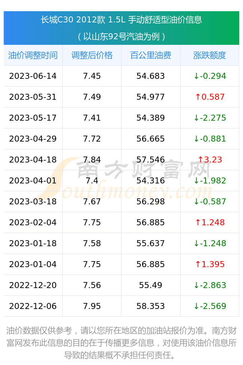Click fuel cost 57.546
Screen dimensions: 243x365
[151, 160]
